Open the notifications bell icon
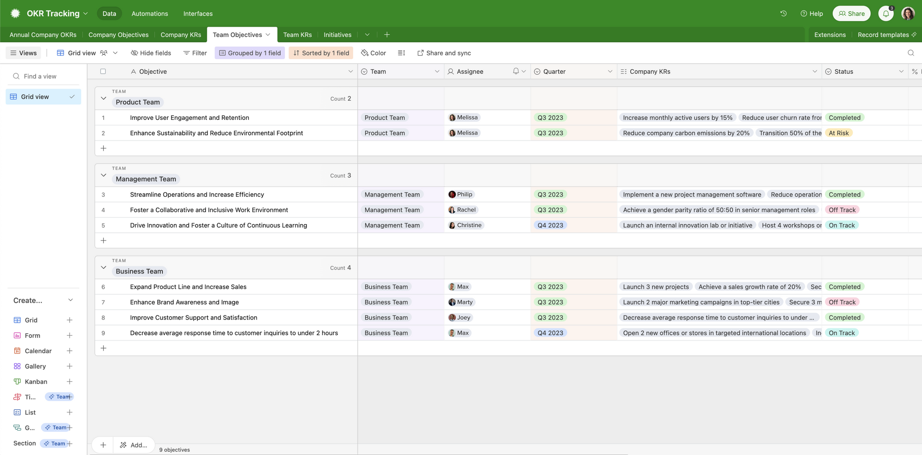This screenshot has height=455, width=922. pyautogui.click(x=886, y=13)
